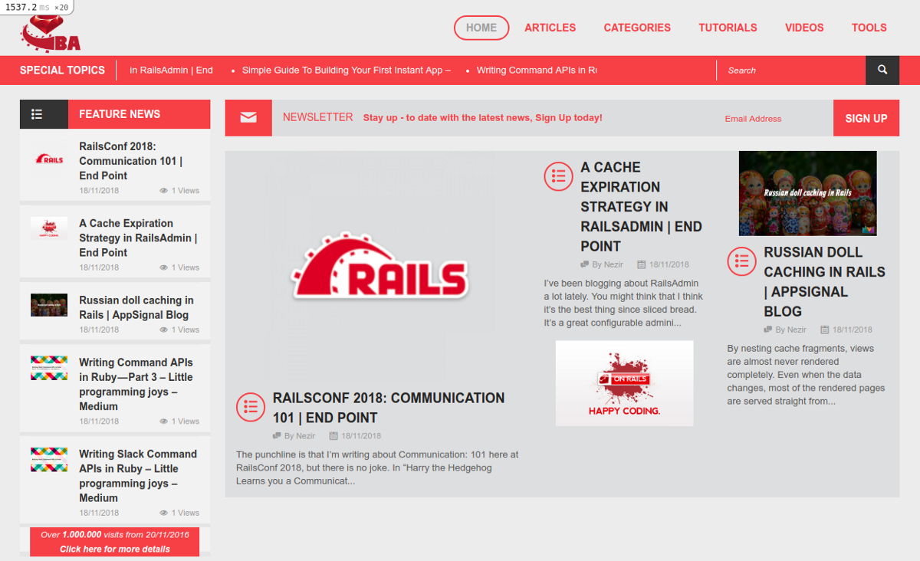Click author icon beside Nezir under Cache Expiration
This screenshot has width=920, height=561.
pyautogui.click(x=585, y=264)
